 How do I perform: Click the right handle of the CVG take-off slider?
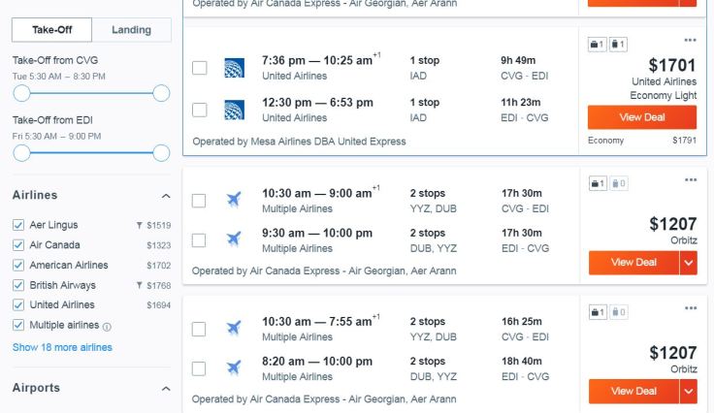161,93
